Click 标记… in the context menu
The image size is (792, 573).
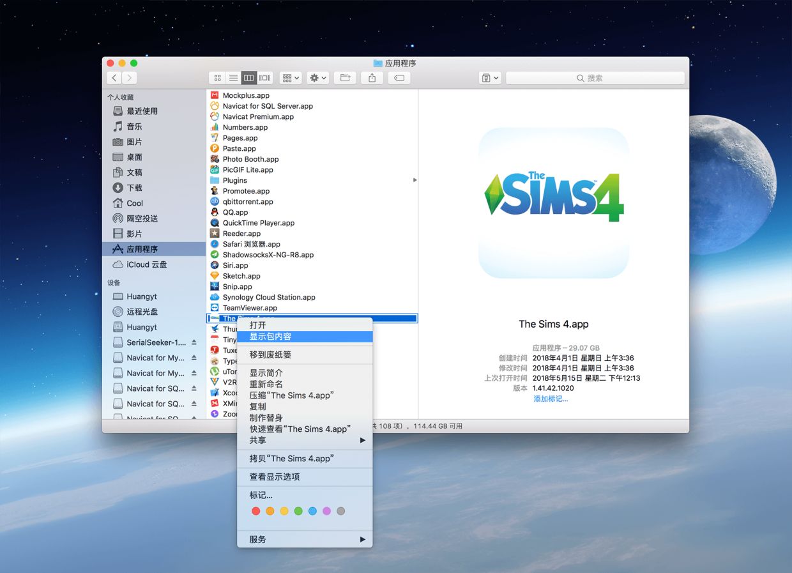tap(305, 495)
